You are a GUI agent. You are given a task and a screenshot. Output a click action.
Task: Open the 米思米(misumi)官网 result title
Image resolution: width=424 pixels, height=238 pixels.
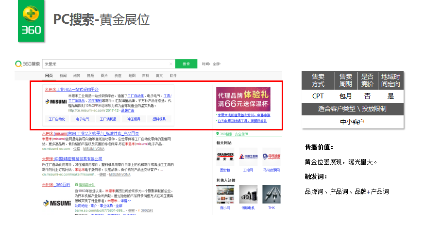[x=91, y=134]
